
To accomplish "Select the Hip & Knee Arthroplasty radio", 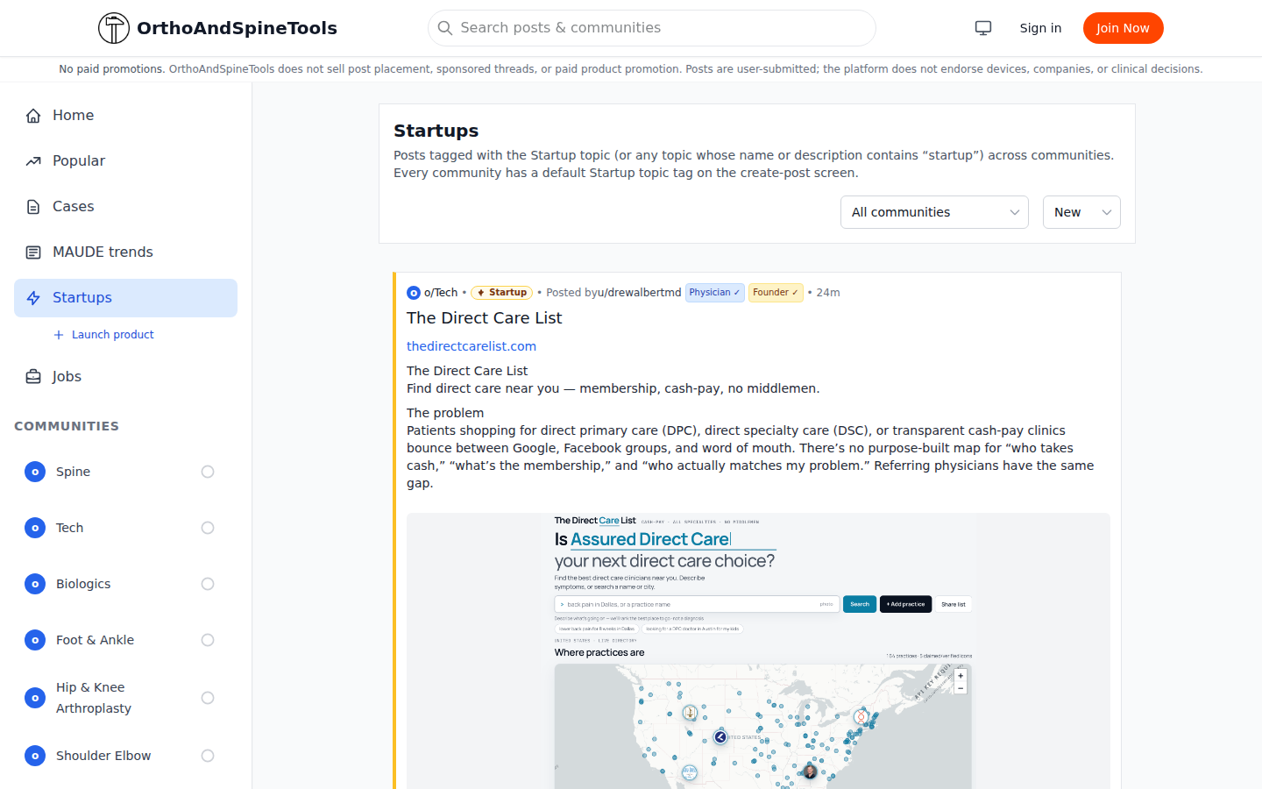I will pyautogui.click(x=208, y=698).
